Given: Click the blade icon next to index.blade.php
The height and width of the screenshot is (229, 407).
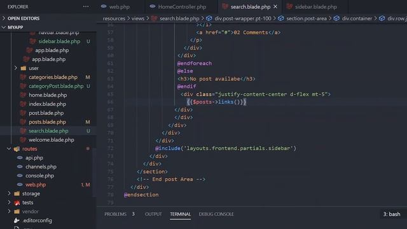Looking at the screenshot, I should click(x=23, y=104).
